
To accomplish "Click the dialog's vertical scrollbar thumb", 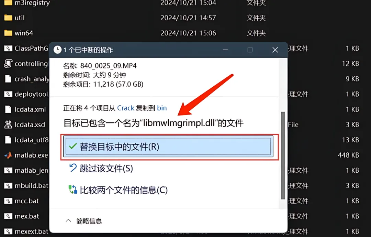I will tap(283, 155).
